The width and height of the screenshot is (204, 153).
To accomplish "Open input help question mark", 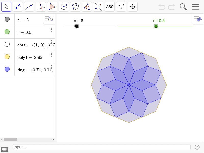I will (197, 147).
